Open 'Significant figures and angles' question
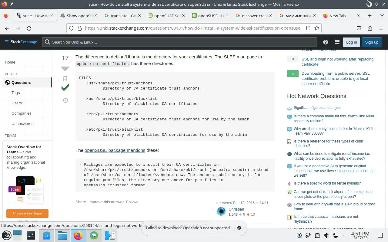This screenshot has height=242, width=388. pos(317,108)
